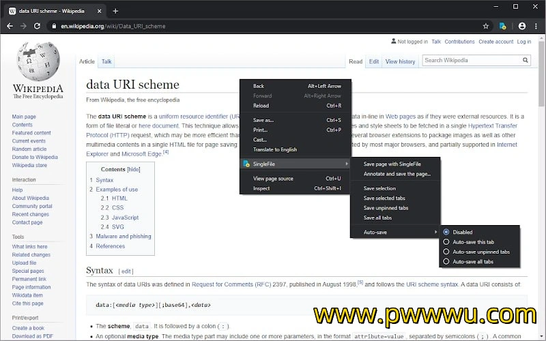The width and height of the screenshot is (546, 341).
Task: Click the Wikipedia search magnifier icon
Action: point(525,60)
